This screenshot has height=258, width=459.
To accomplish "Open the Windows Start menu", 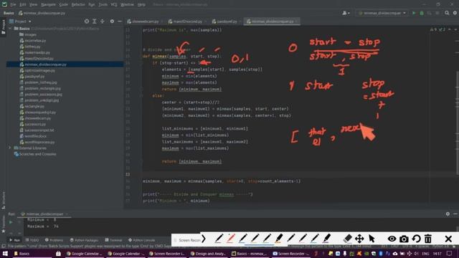I will click(5, 253).
